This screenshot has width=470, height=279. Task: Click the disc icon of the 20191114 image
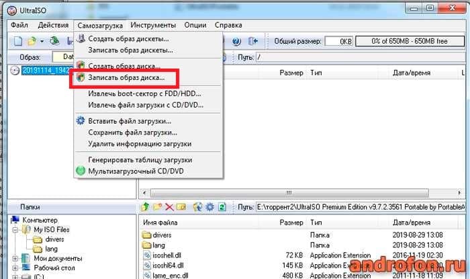point(15,71)
